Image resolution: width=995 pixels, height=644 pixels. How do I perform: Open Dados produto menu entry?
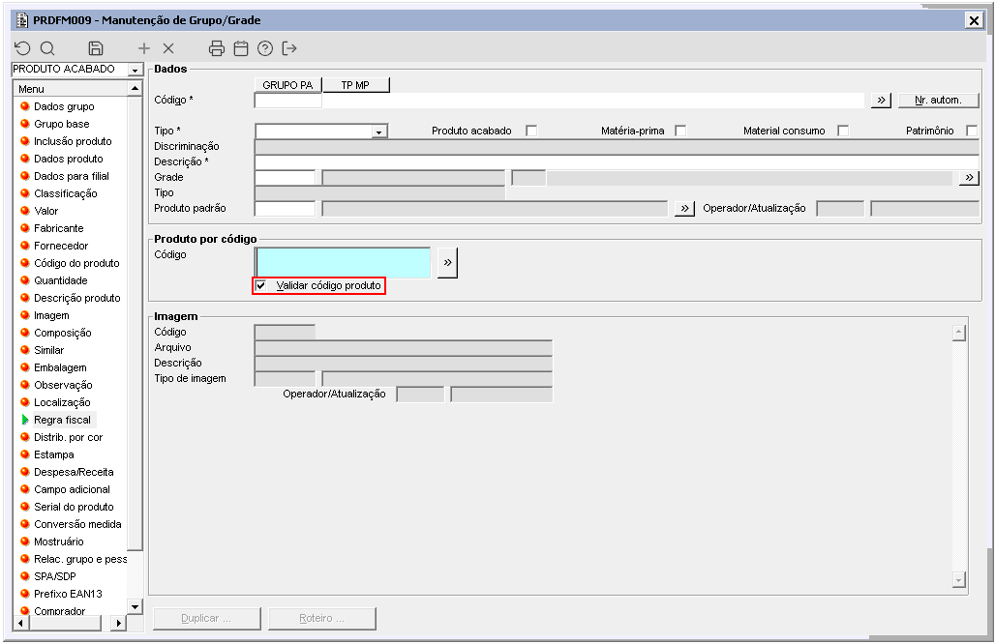click(68, 159)
